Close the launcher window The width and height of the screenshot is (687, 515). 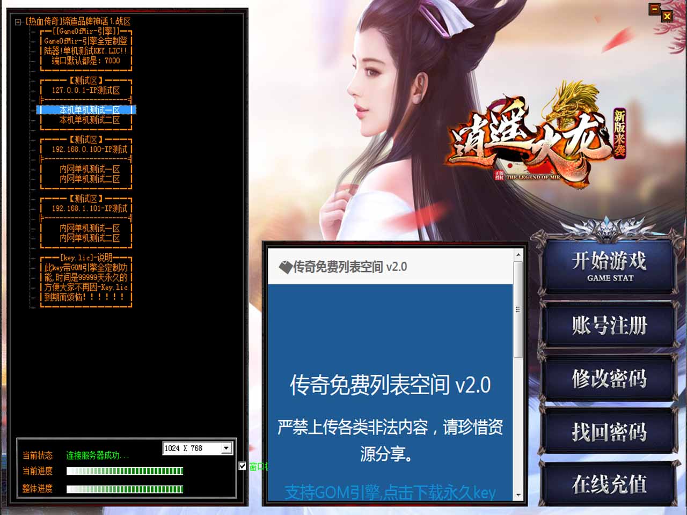(x=667, y=16)
